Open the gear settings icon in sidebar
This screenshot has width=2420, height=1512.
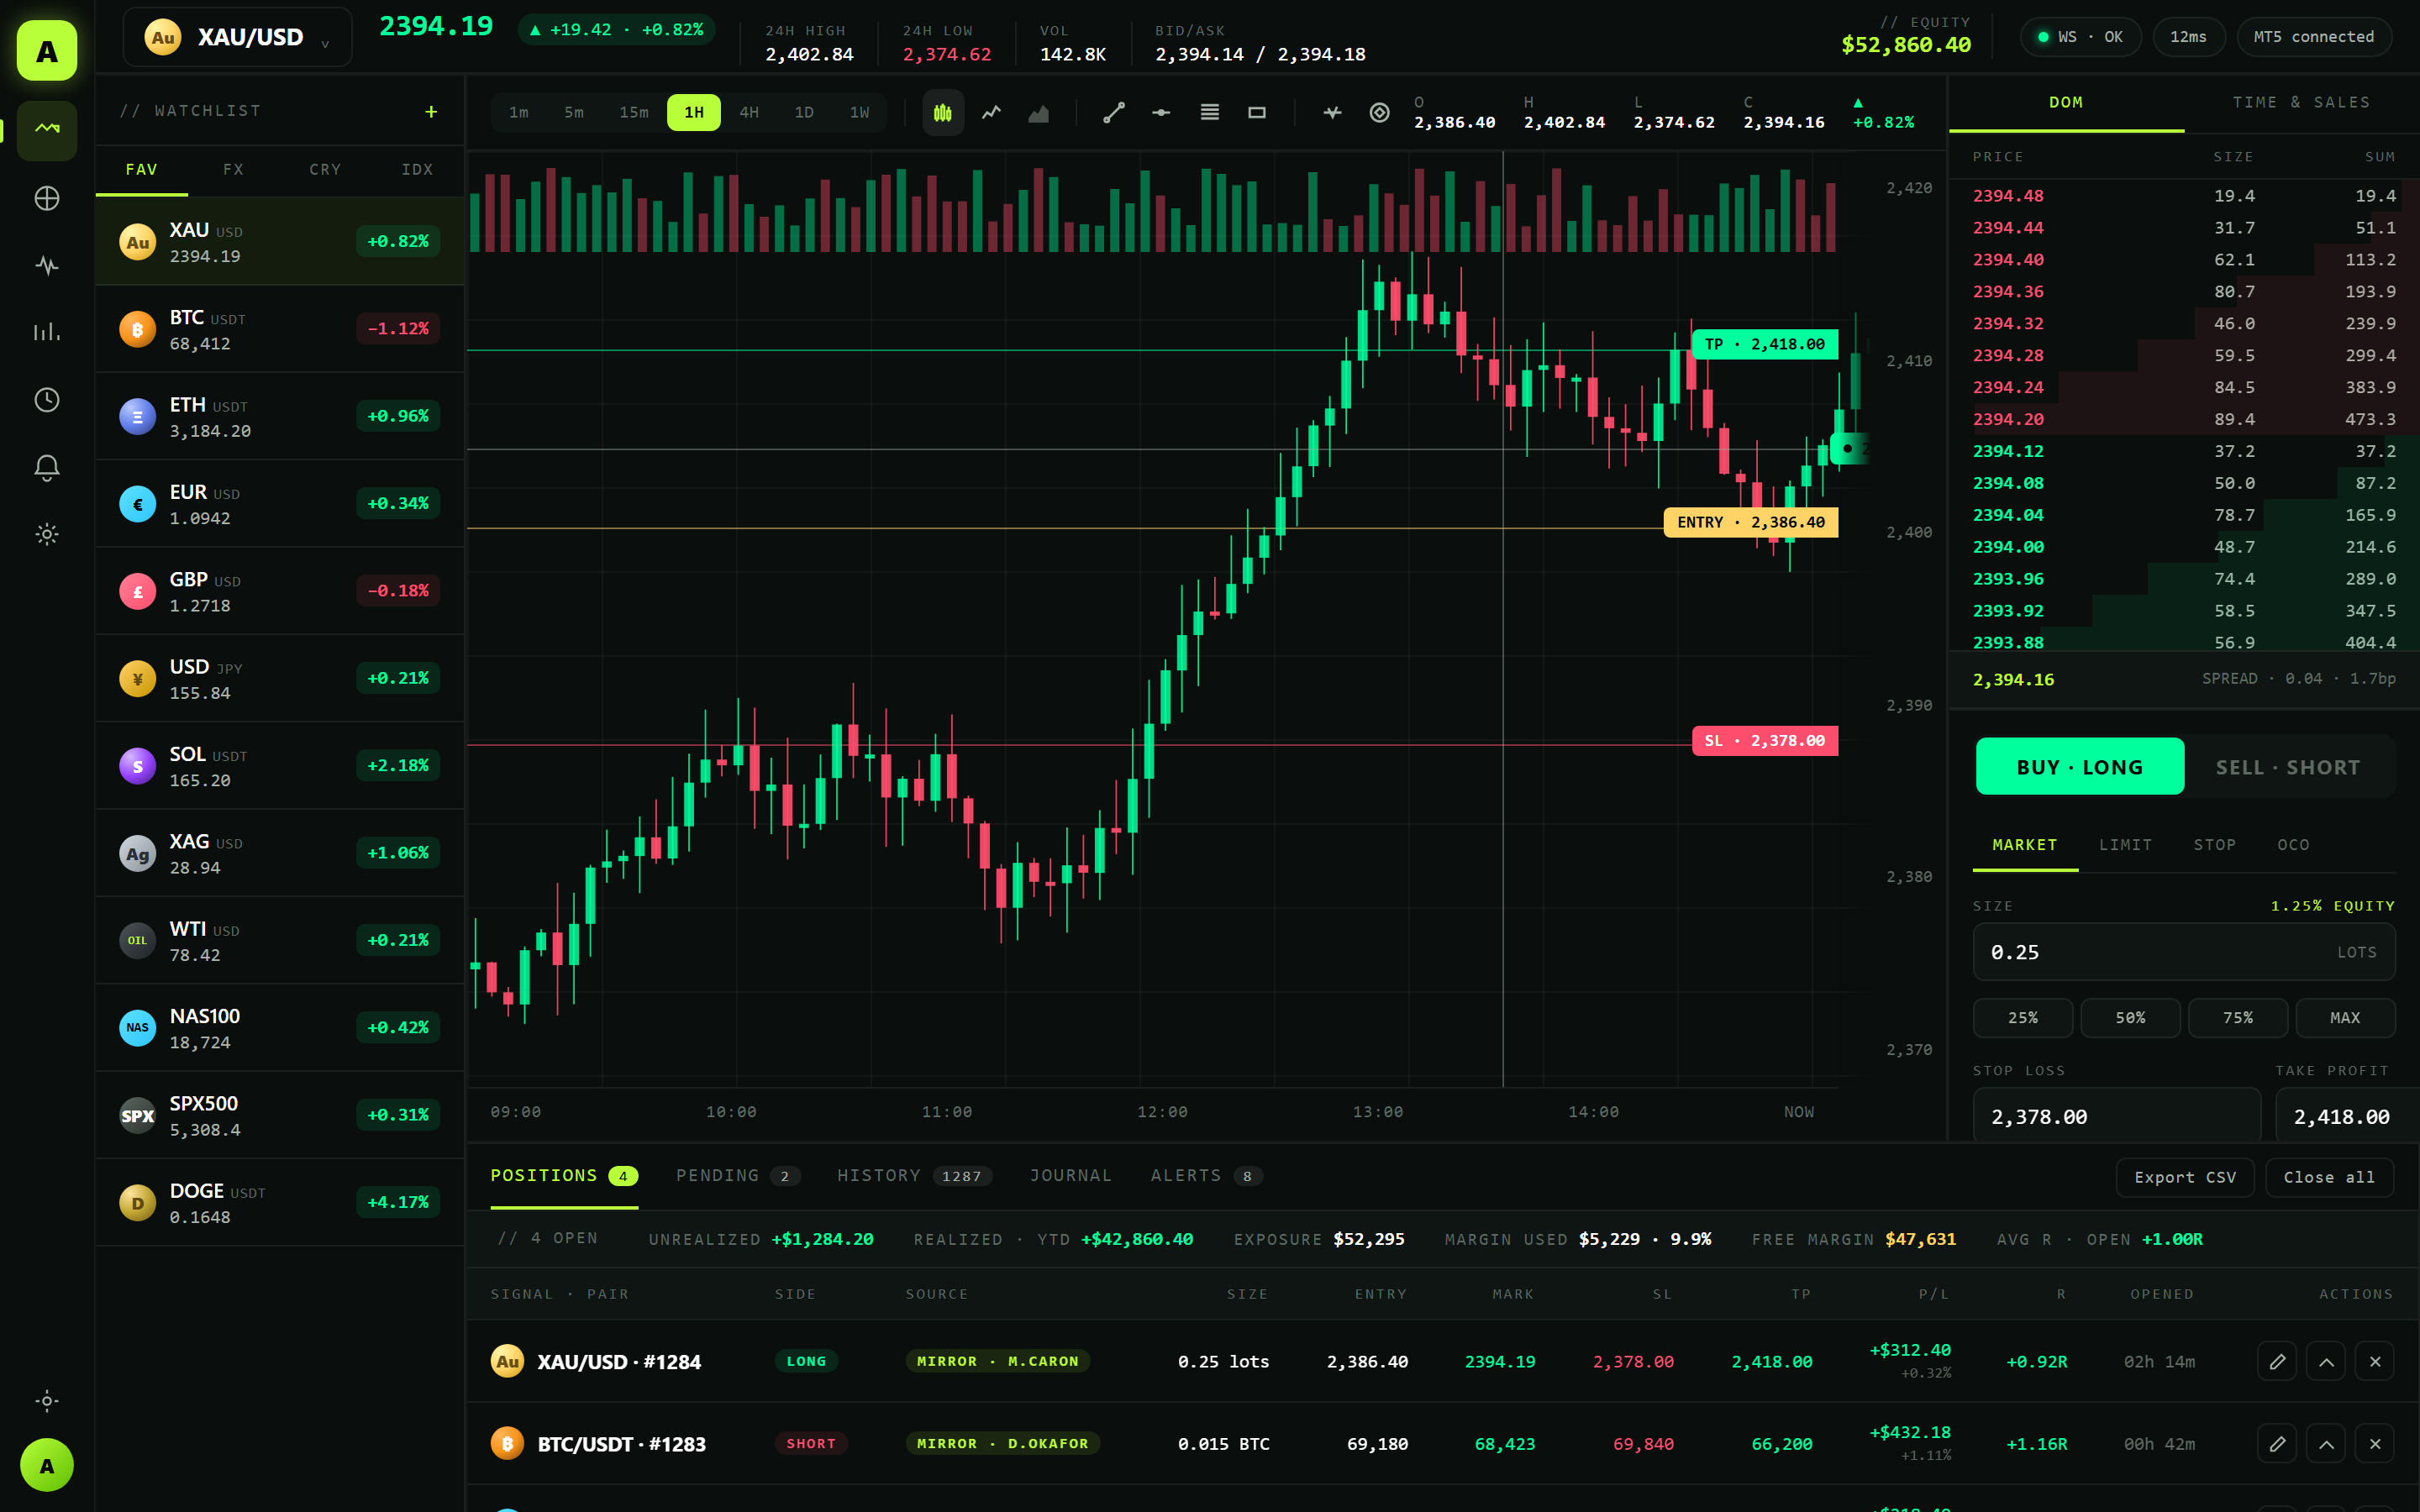(47, 534)
